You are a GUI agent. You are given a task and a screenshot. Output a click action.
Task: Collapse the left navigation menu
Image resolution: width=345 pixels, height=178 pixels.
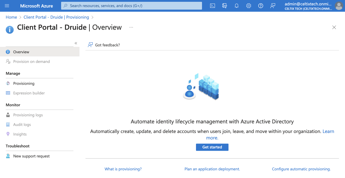76,43
